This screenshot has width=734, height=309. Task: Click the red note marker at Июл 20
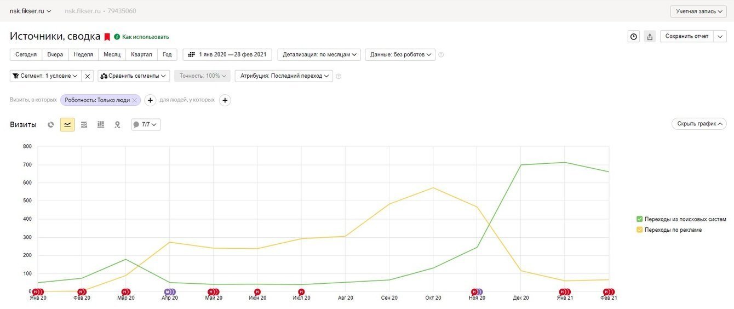301,292
